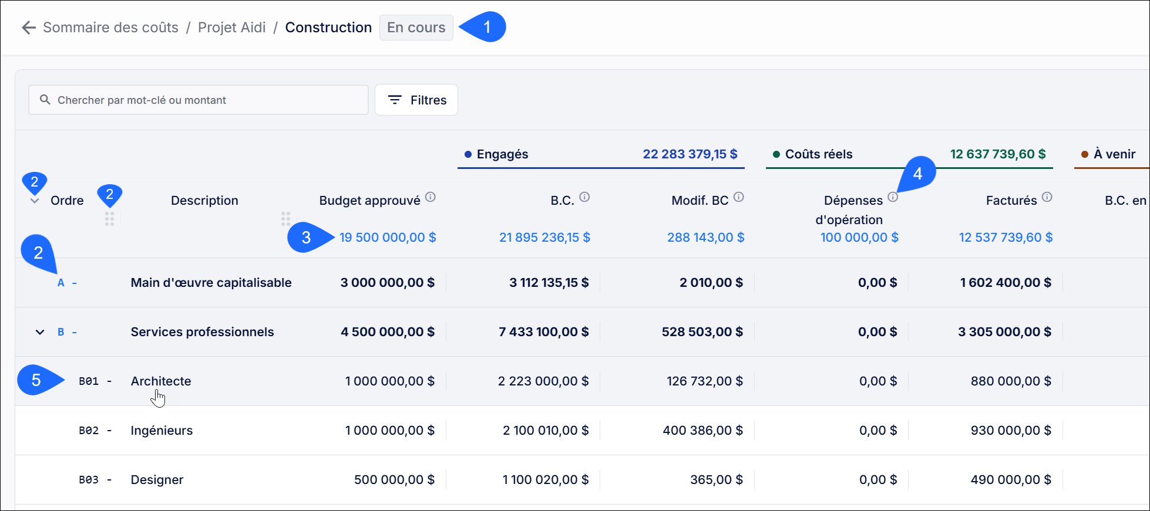Click the back arrow icon
Viewport: 1150px width, 511px height.
28,28
